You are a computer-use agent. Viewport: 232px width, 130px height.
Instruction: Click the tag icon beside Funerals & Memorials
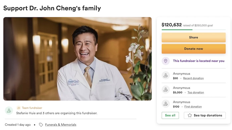click(41, 125)
